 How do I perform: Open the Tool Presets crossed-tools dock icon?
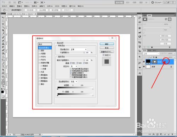[140, 63]
